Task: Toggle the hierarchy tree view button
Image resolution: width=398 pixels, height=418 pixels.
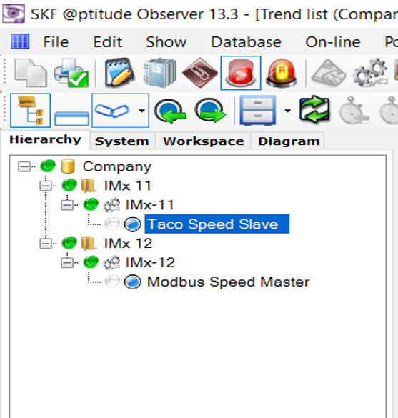Action: coord(31,110)
